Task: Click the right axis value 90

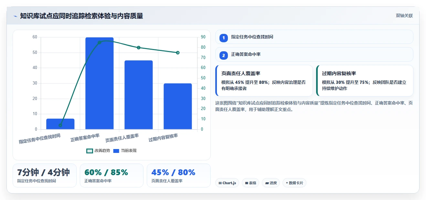Action: (203, 37)
